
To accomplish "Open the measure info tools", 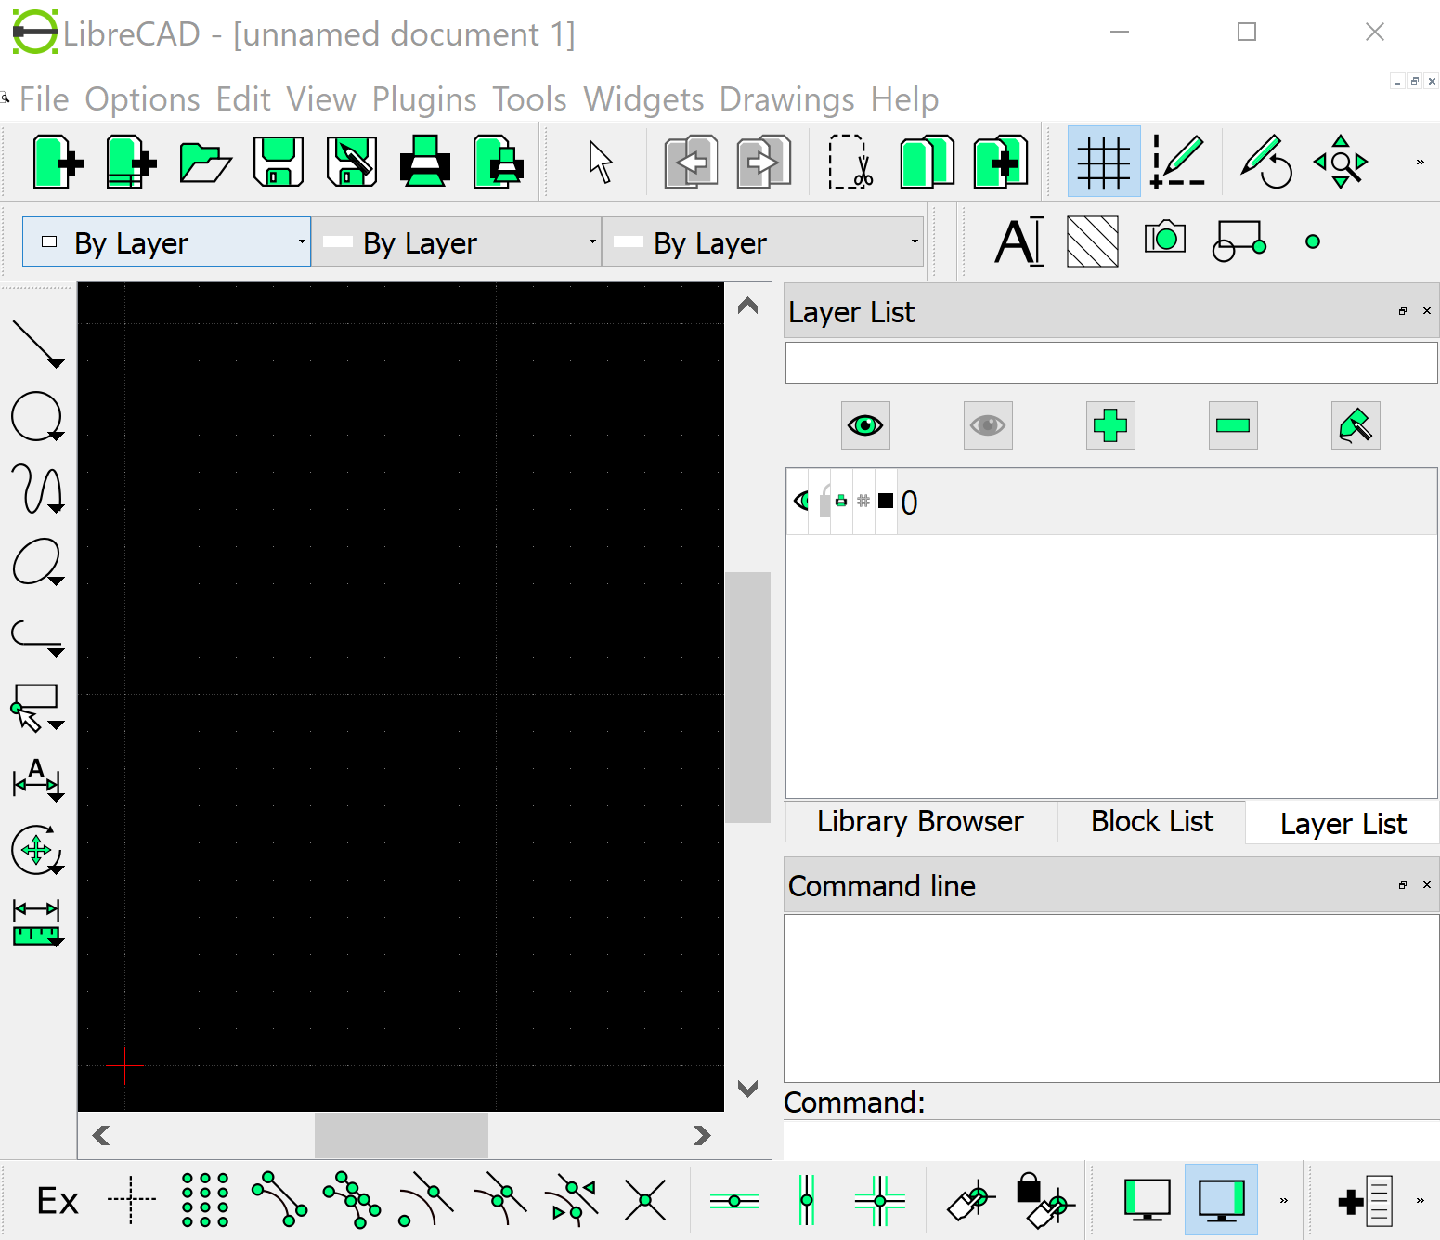I will point(37,921).
